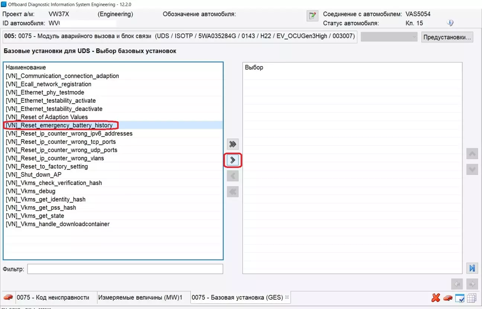Switch to the 0075 - Код неисправности tab
482x309 pixels.
tap(53, 297)
